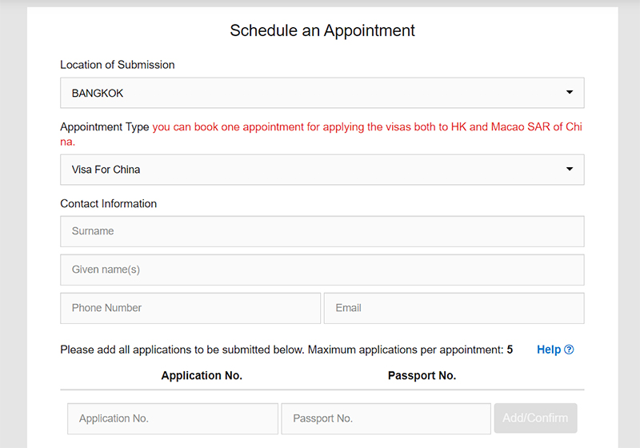Click the Visa For China dropdown arrow

pos(570,169)
